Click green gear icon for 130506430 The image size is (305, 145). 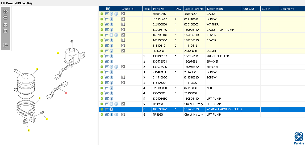(102, 99)
